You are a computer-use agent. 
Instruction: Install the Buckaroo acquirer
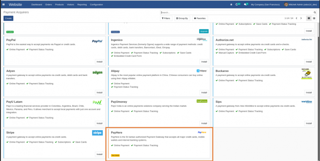tap(309, 93)
